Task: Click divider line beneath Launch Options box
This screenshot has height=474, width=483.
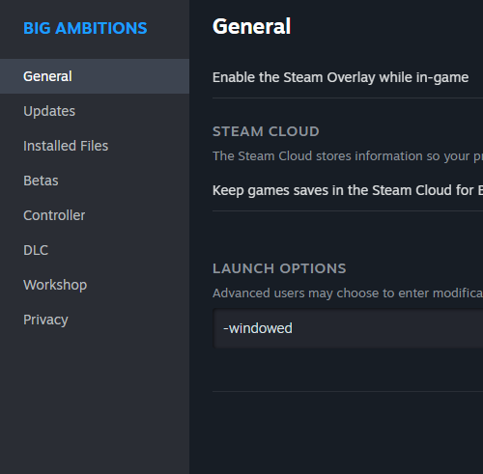Action: click(x=348, y=391)
